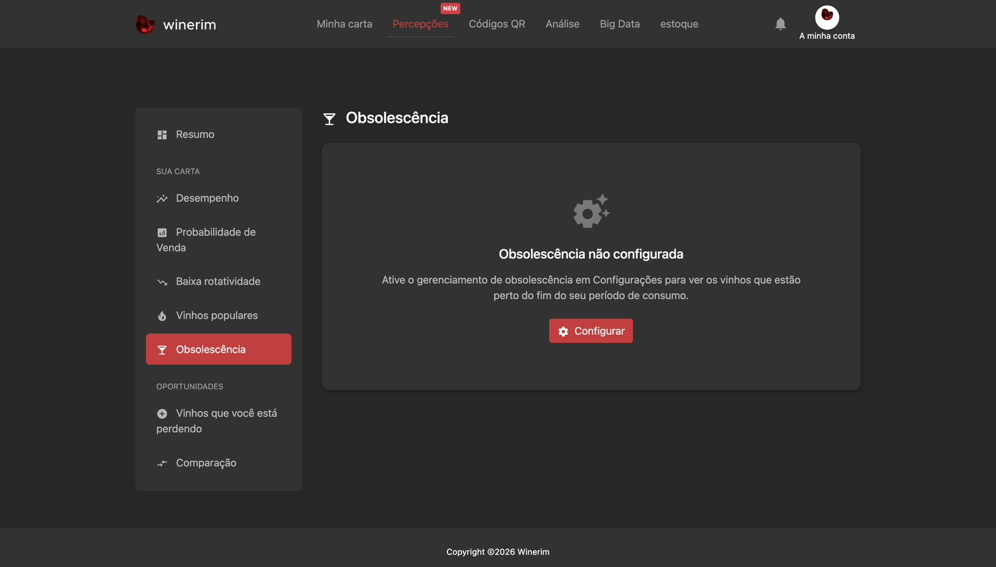Image resolution: width=996 pixels, height=567 pixels.
Task: Click the glass icon beside Obsolescência heading
Action: tap(329, 119)
